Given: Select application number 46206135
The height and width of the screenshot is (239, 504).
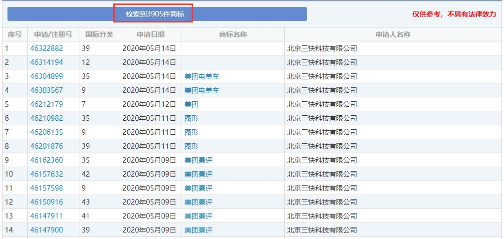Looking at the screenshot, I should 46,132.
